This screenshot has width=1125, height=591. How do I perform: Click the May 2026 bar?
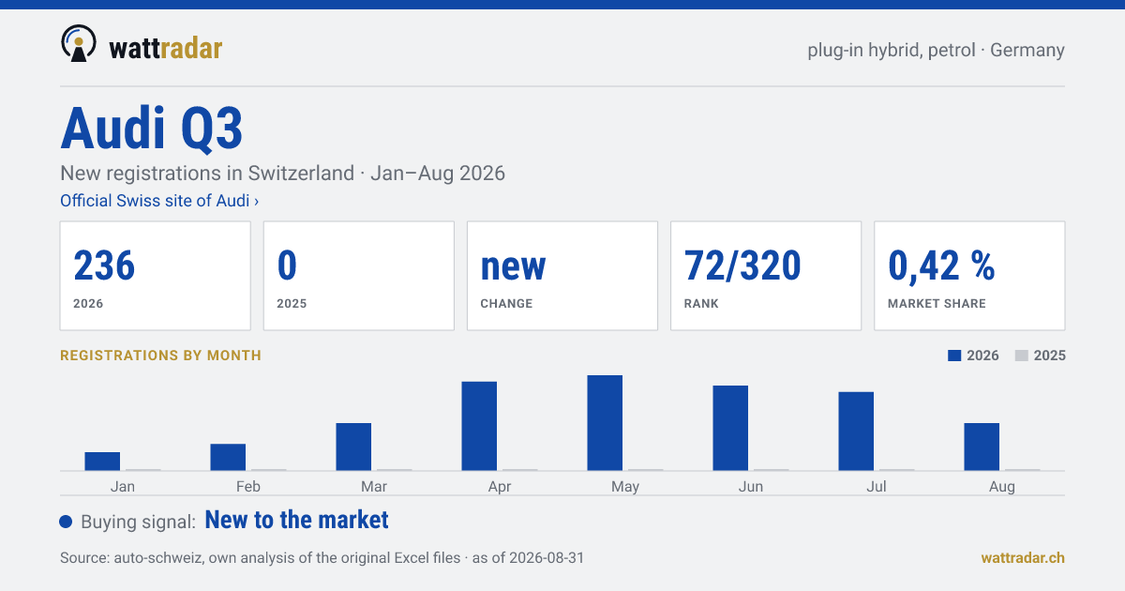pos(605,423)
